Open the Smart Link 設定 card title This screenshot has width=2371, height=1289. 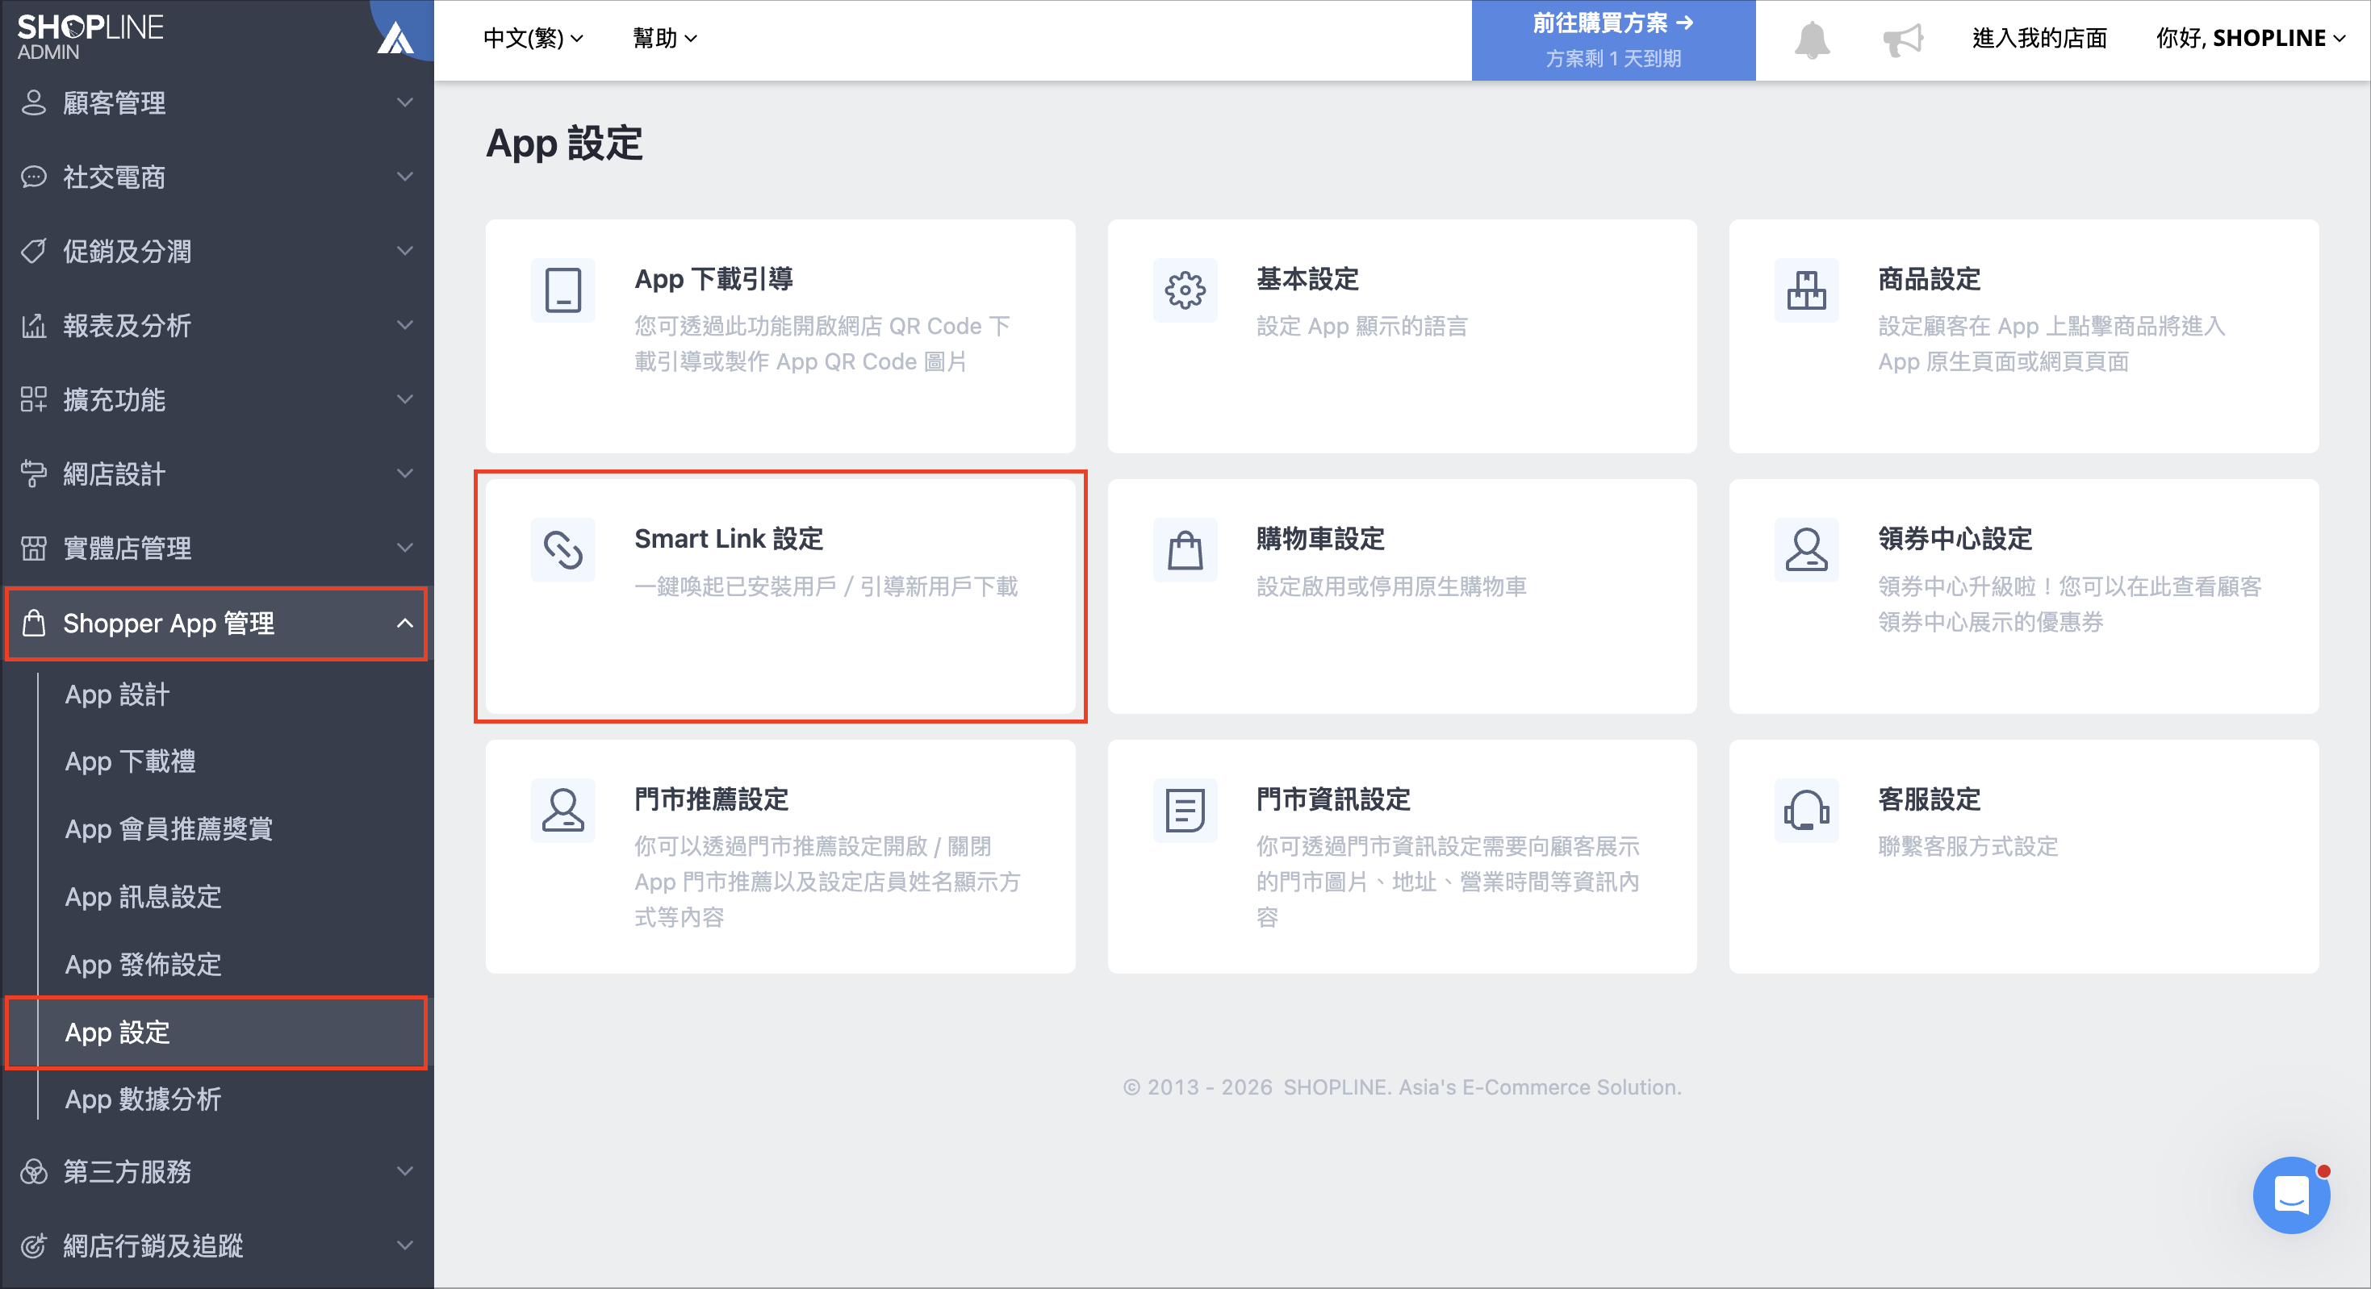[728, 539]
